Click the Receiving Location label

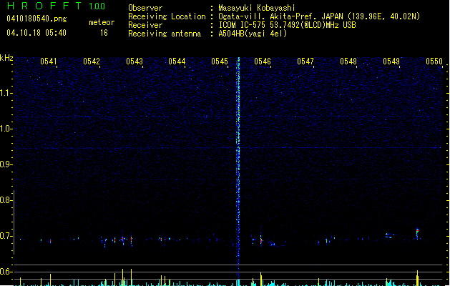[x=167, y=16]
